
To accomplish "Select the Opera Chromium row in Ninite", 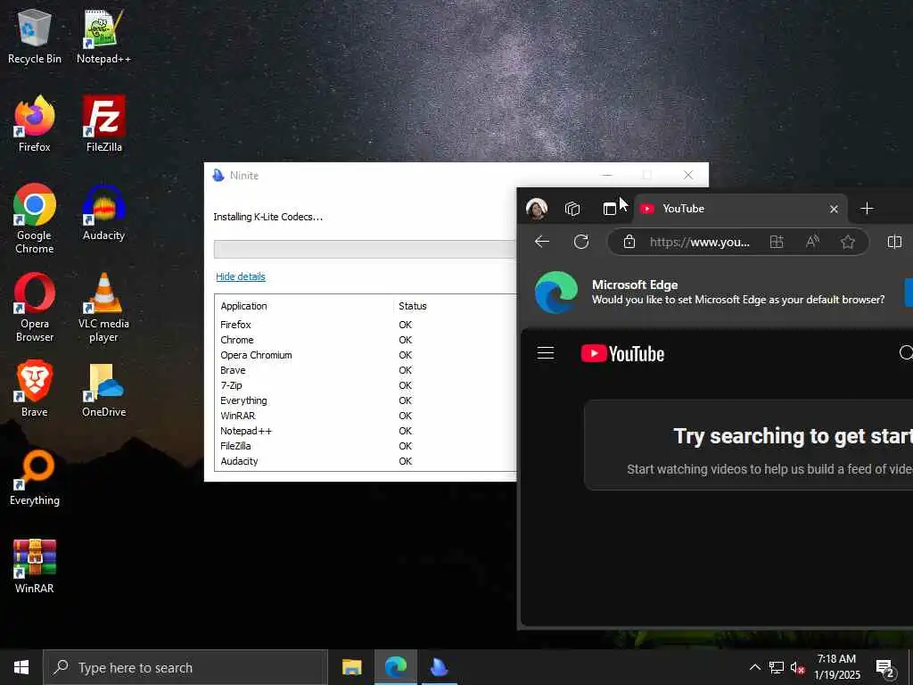I will pos(365,355).
